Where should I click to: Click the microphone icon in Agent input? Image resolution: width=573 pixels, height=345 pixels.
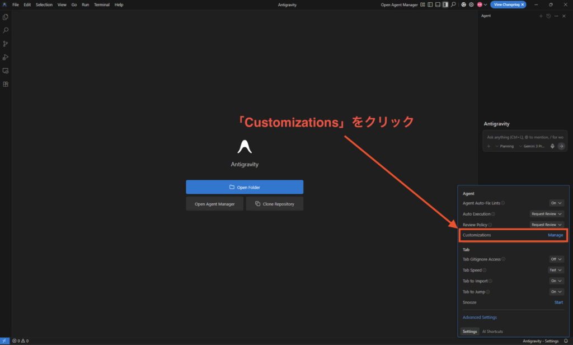point(552,146)
